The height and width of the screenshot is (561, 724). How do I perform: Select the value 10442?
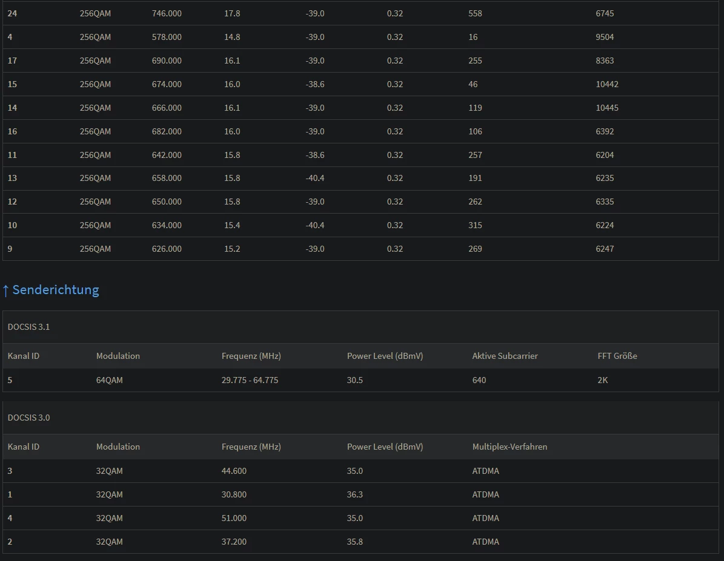[607, 84]
